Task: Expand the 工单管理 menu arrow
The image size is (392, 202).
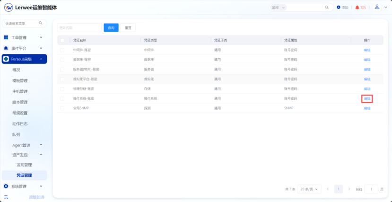Action: click(41, 37)
